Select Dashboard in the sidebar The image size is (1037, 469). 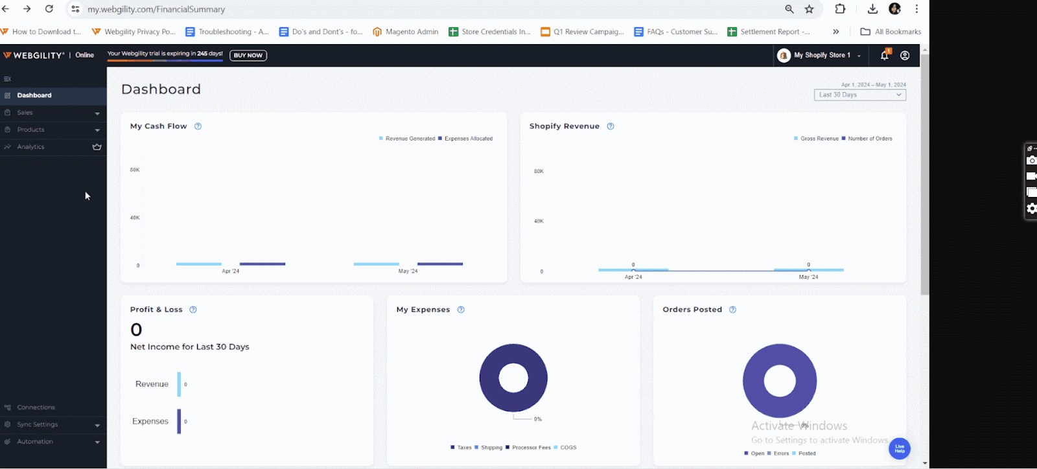(34, 95)
